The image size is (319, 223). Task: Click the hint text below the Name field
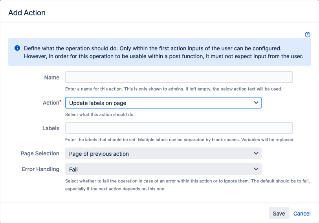(x=173, y=89)
